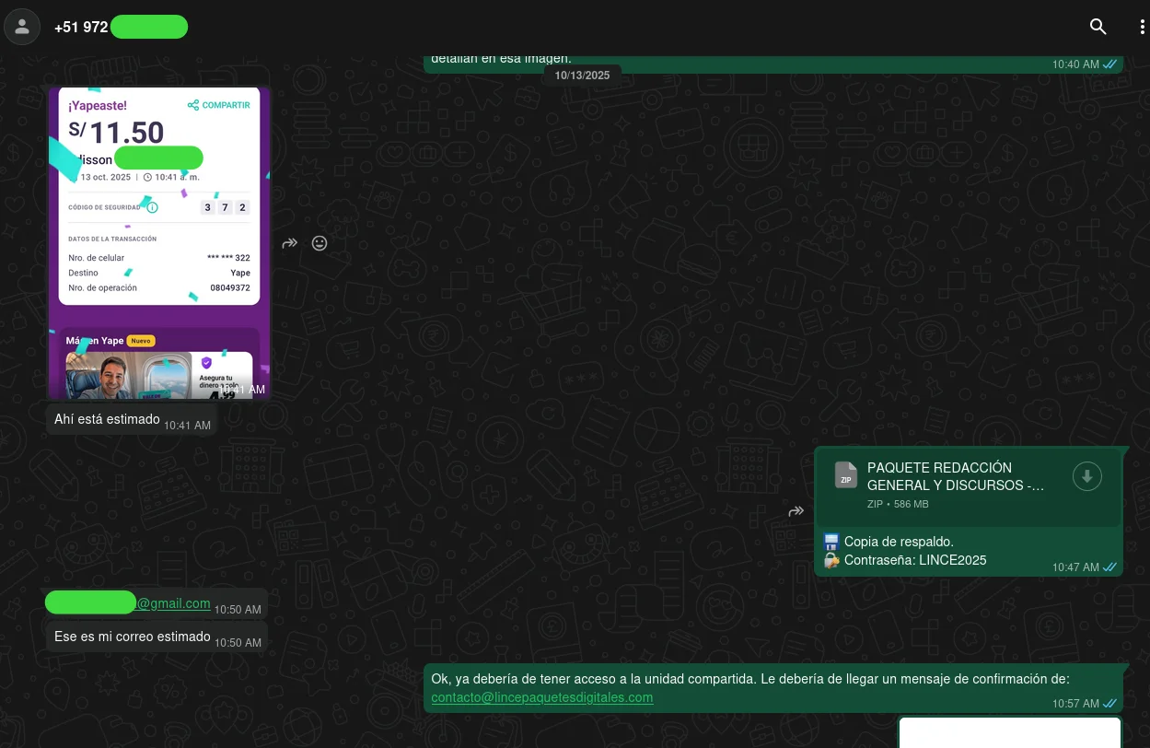React with emoji to Yape receipt

point(319,243)
